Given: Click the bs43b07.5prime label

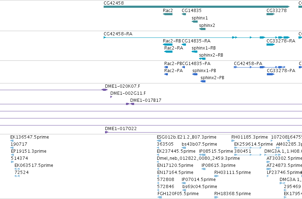Looking at the screenshot, I should tap(199, 144).
